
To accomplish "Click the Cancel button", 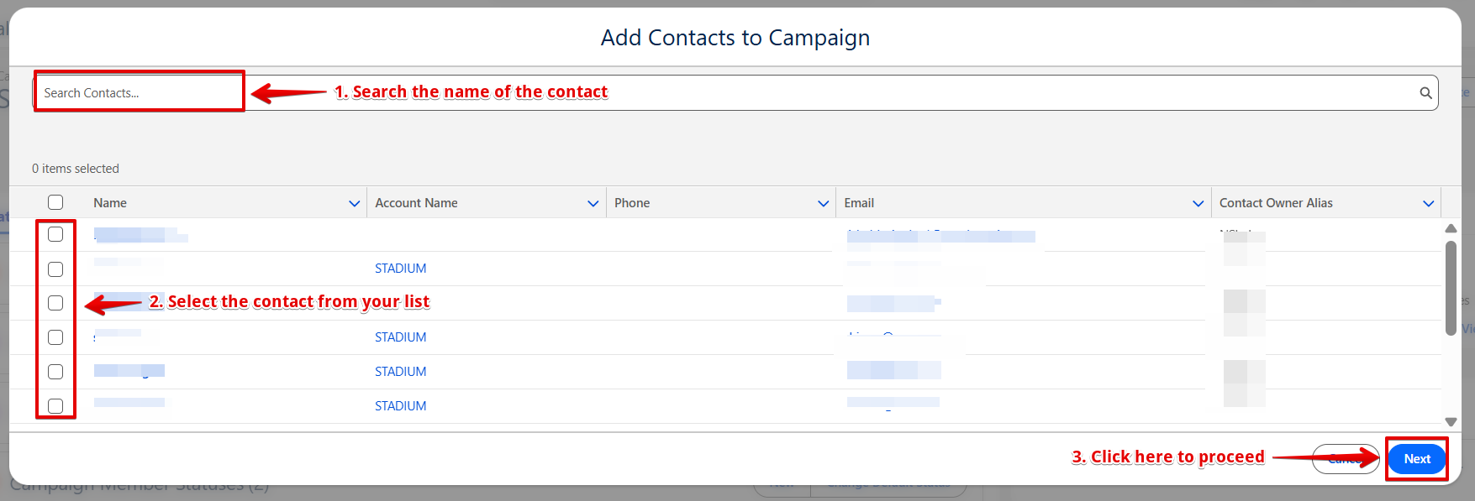I will tap(1345, 459).
